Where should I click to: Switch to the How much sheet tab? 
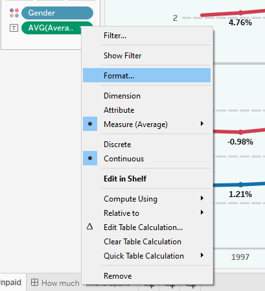[55, 283]
